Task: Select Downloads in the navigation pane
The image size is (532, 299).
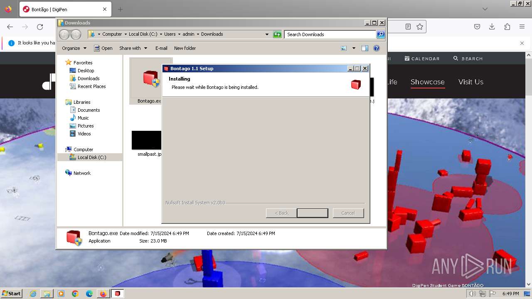Action: pos(88,78)
